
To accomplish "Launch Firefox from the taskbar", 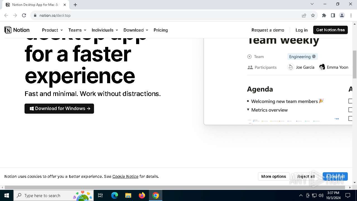I will click(142, 195).
